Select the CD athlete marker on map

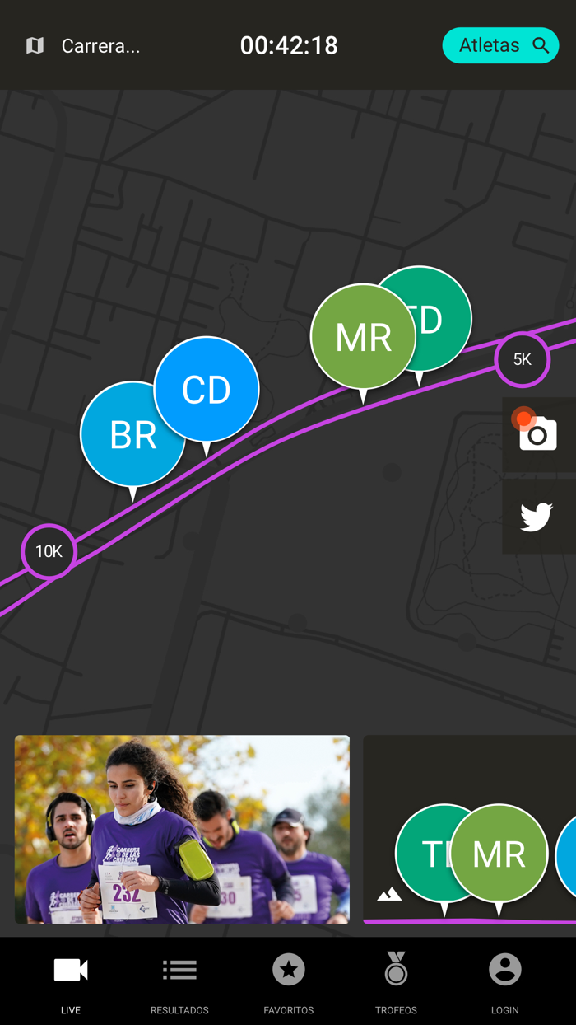tap(207, 390)
